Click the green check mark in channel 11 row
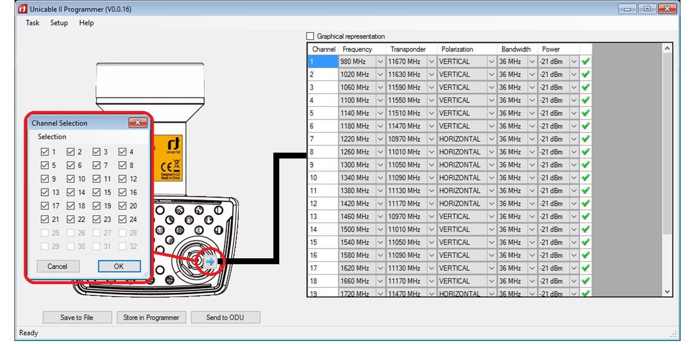Viewport: 695px width, 345px height. click(x=586, y=191)
